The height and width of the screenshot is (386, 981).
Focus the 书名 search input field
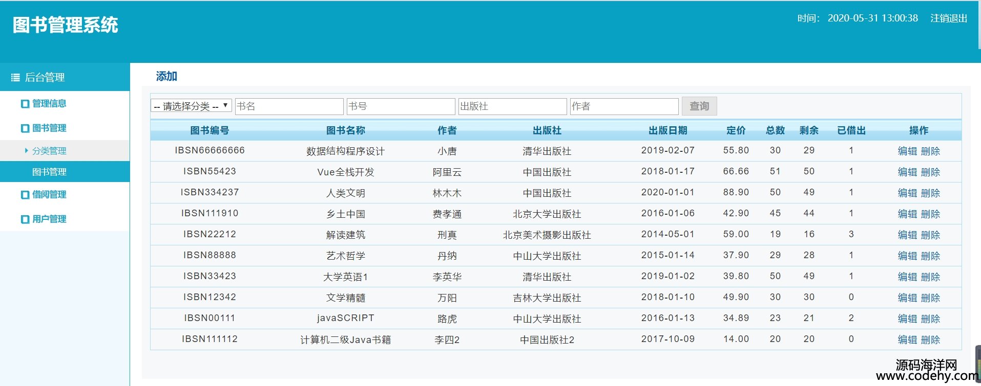pos(289,106)
